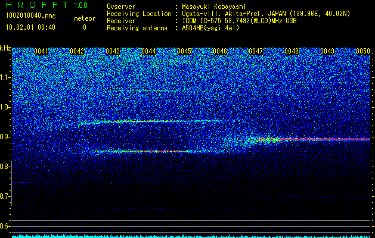The image size is (375, 238).
Task: Click the 0050 time marker
Action: pos(363,51)
